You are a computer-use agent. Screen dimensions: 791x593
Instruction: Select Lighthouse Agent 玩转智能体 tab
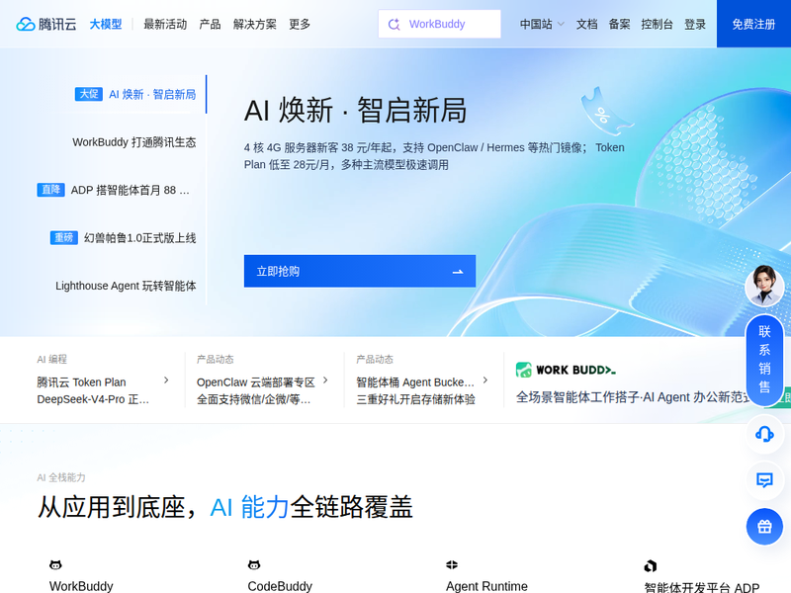[126, 286]
